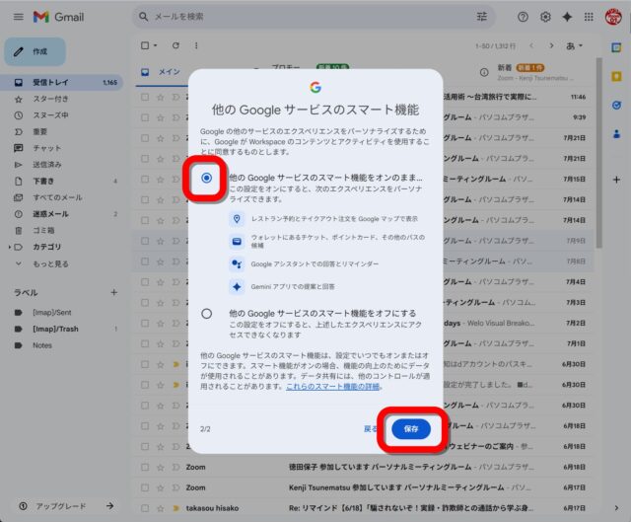Open Google Tasks side panel icon

(616, 106)
